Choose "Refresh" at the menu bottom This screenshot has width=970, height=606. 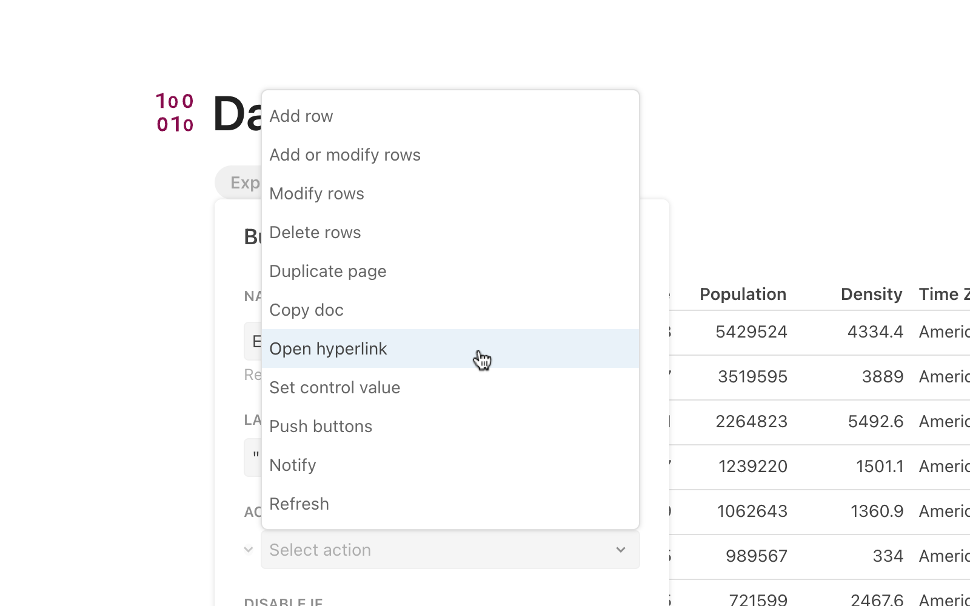click(x=299, y=504)
